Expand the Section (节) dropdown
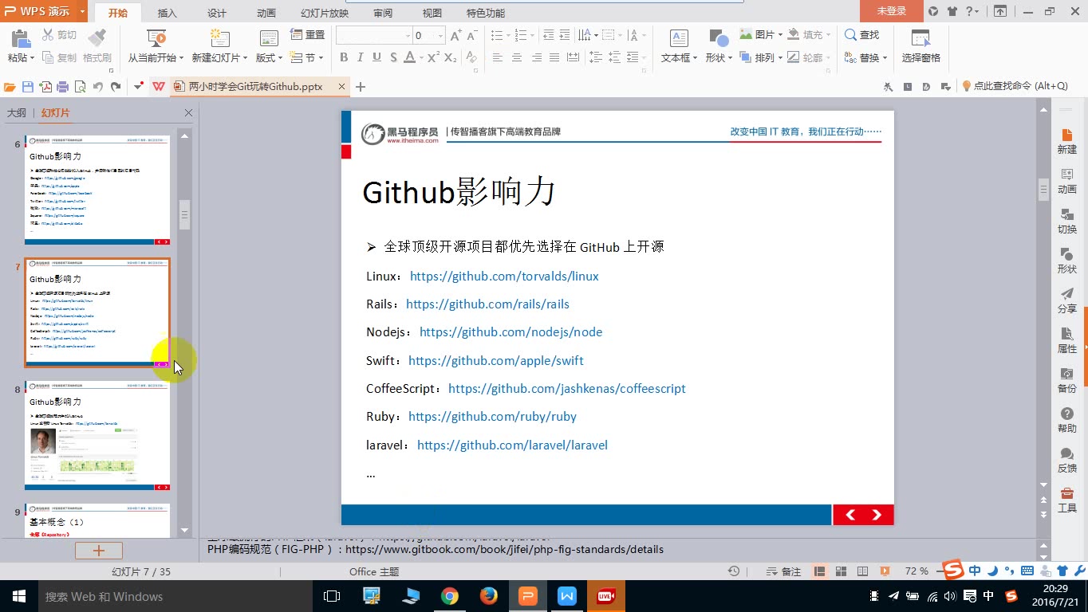Screen dimensions: 1088x612 tap(321, 58)
